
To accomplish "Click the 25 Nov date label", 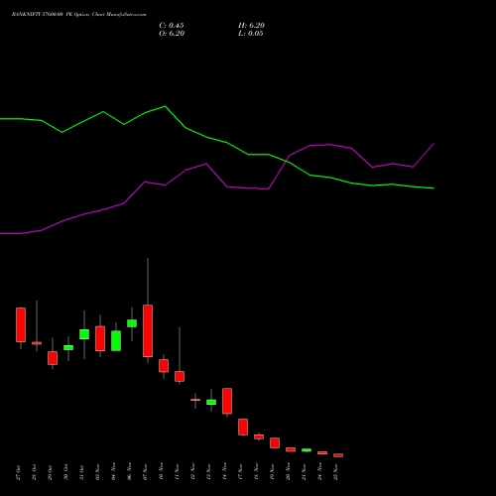I will point(335,472).
